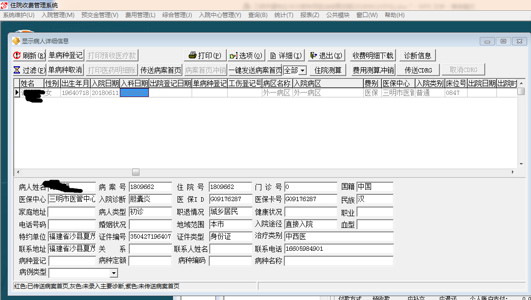Click the 过滤(F) filter button

coord(29,70)
